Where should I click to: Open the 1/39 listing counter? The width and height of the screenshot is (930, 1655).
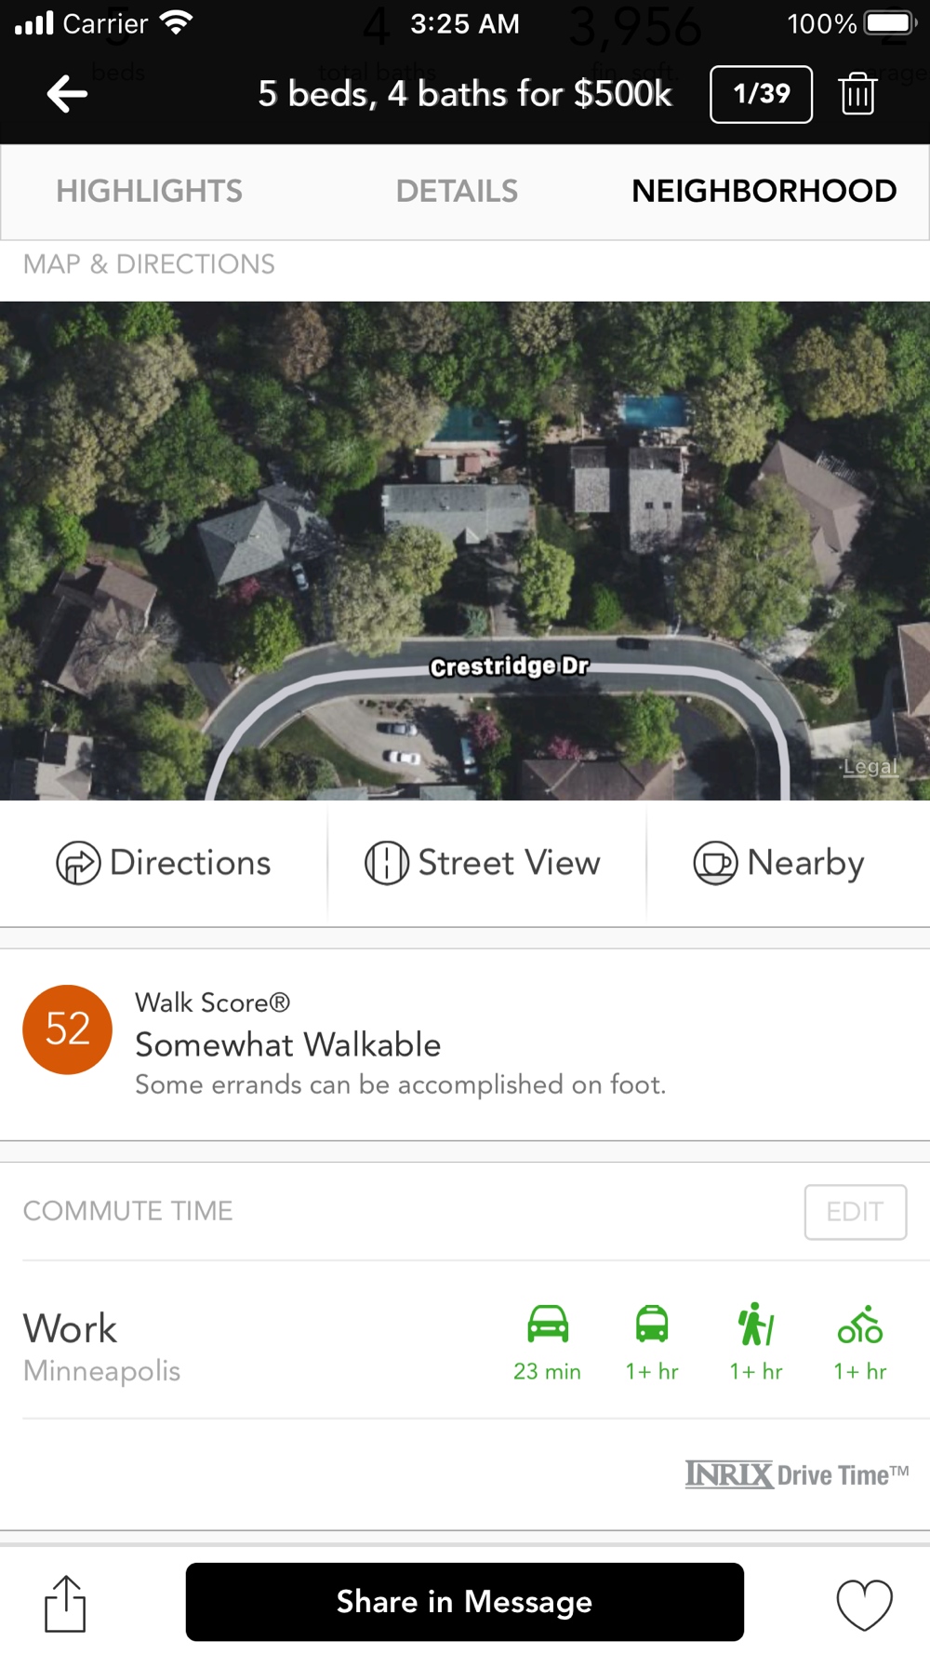point(761,94)
